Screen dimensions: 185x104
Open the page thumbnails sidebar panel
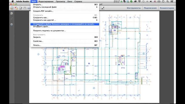point(12,13)
